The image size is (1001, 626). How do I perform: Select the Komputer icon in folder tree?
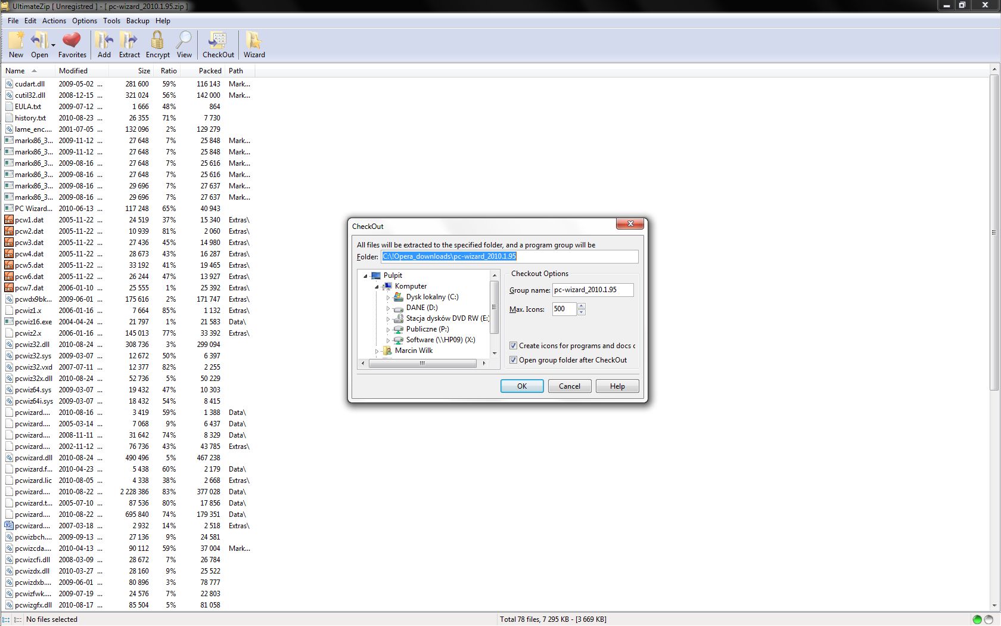click(387, 286)
